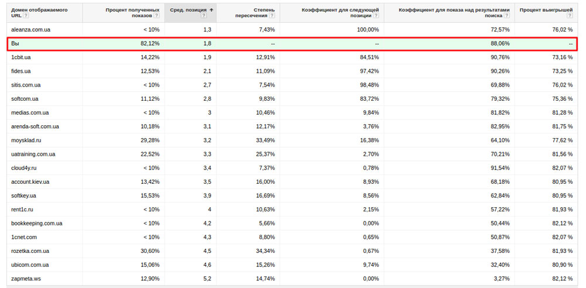
Task: Click the 82,12% impression share value
Action: [151, 44]
